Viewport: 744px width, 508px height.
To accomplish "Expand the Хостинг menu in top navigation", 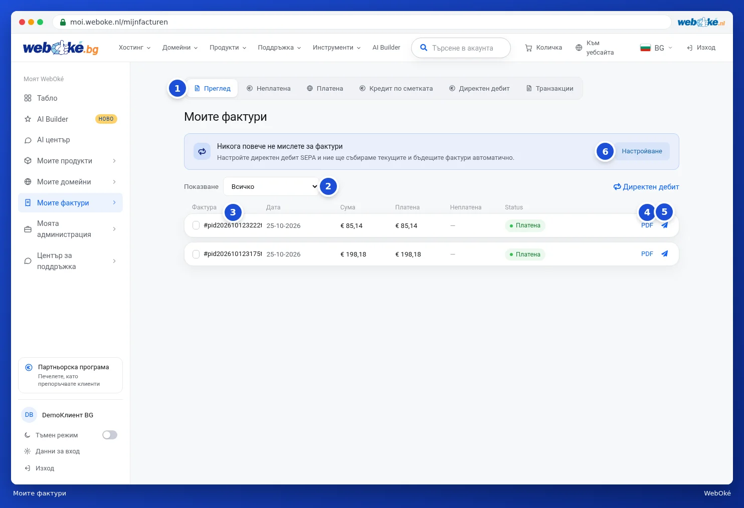I will tap(134, 48).
